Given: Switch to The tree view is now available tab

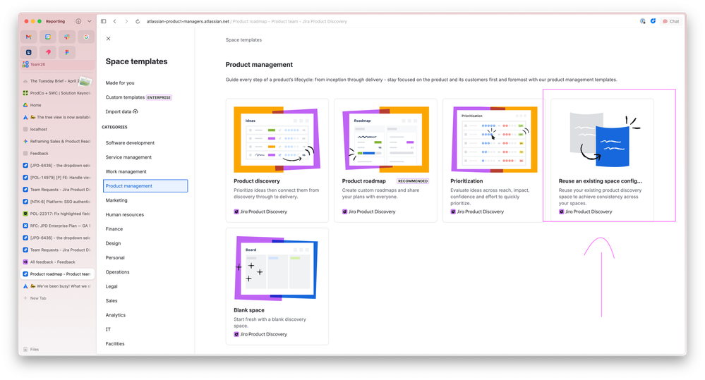Looking at the screenshot, I should pos(58,117).
